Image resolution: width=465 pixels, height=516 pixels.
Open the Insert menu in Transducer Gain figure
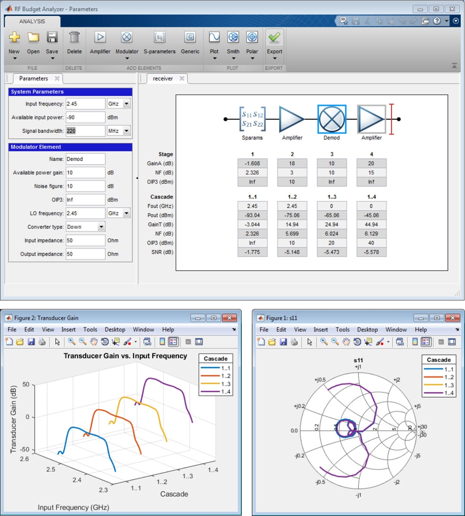[68, 329]
